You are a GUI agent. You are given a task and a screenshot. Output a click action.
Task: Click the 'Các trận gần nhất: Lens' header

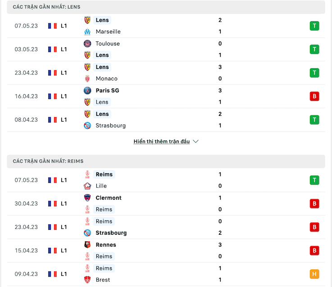[x=166, y=7]
